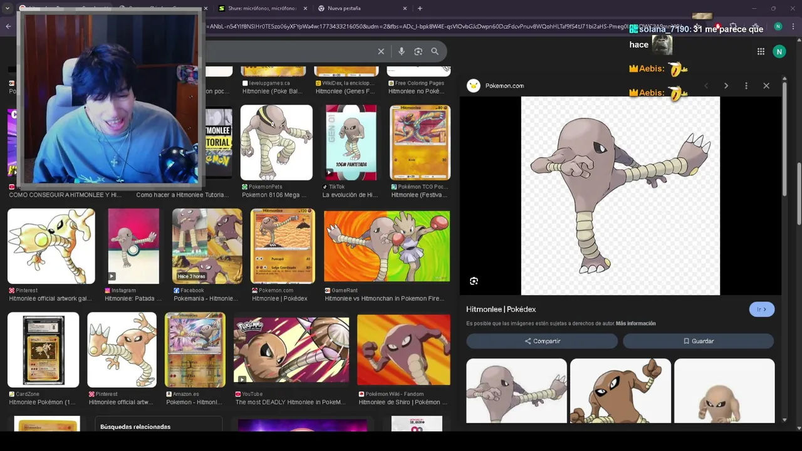Open Hitmonlee | Pokédex title in preview panel
The width and height of the screenshot is (802, 451).
(x=501, y=309)
